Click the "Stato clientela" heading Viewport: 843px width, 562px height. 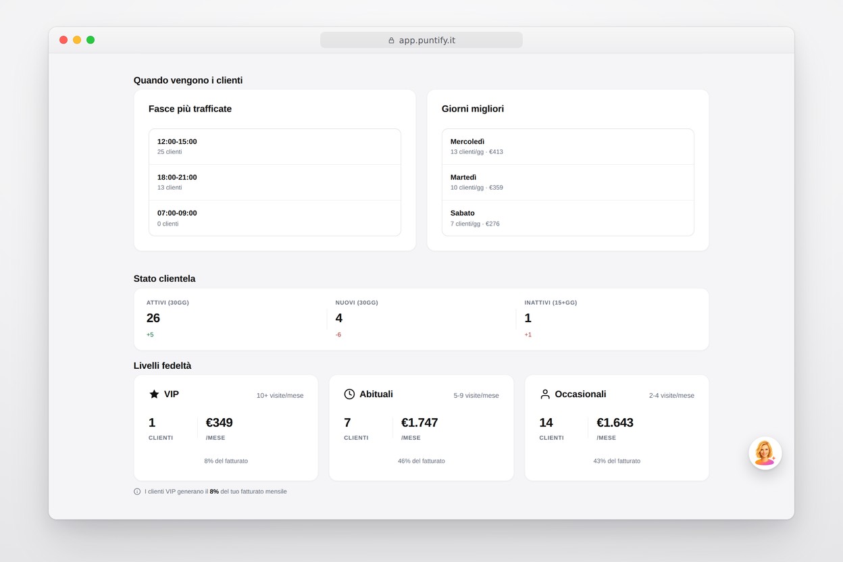(x=165, y=278)
